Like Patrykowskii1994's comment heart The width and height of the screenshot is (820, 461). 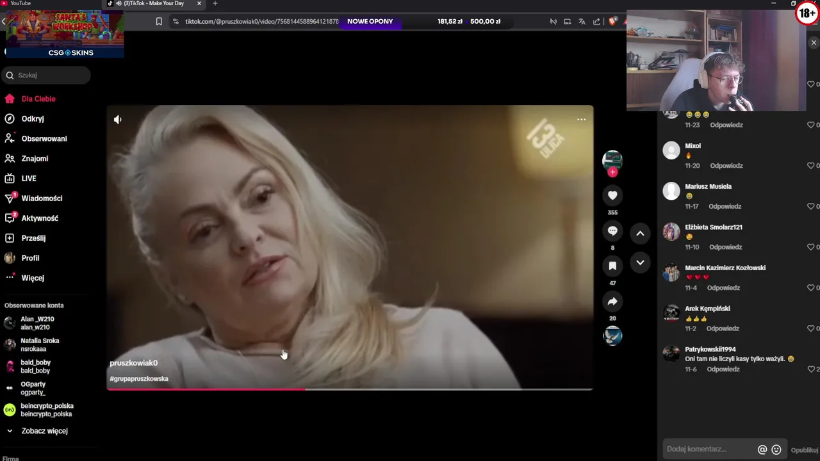pos(811,369)
